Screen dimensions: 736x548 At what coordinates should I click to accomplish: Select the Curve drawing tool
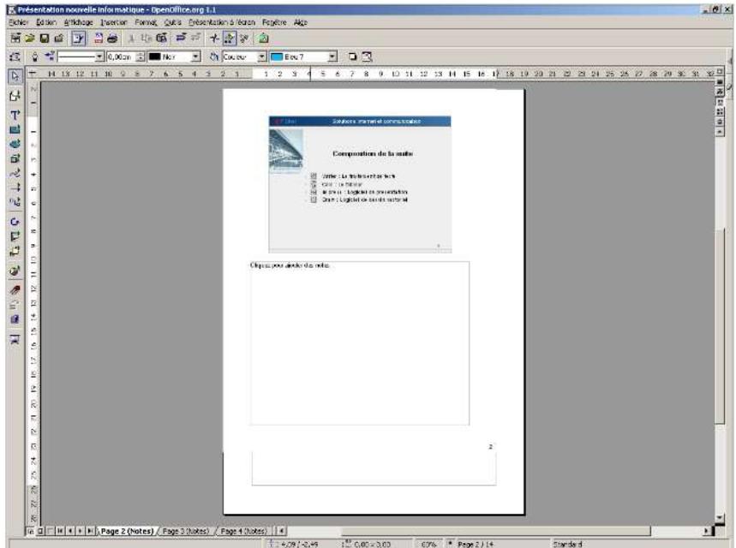pos(15,173)
